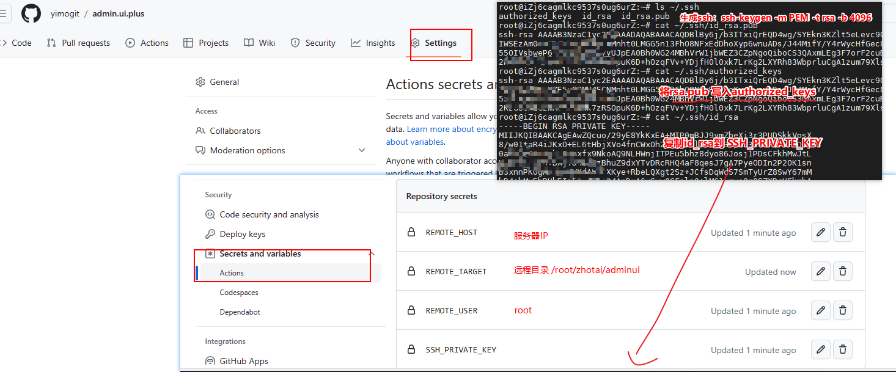Viewport: 896px width, 372px height.
Task: Click the lock icon beside REMOTE_HOST
Action: 411,232
